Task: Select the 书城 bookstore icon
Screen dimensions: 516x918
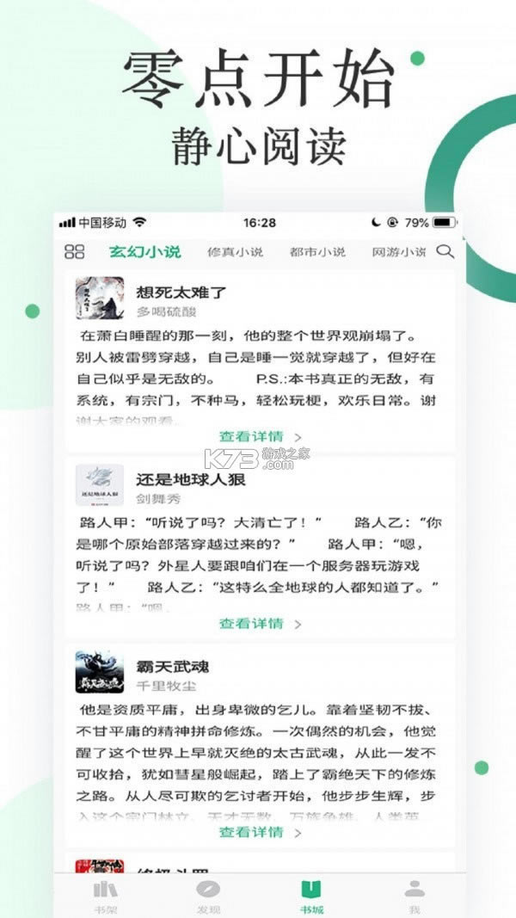Action: click(x=311, y=890)
